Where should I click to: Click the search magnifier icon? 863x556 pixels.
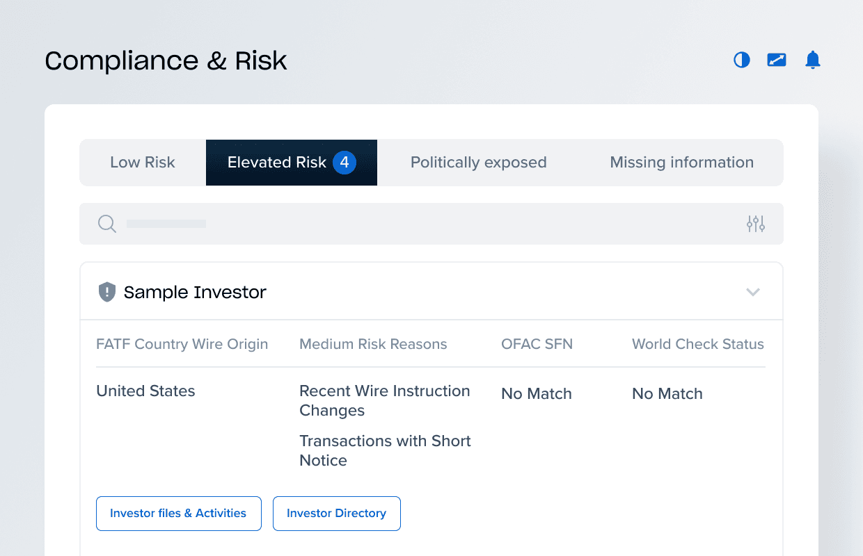[x=106, y=224]
